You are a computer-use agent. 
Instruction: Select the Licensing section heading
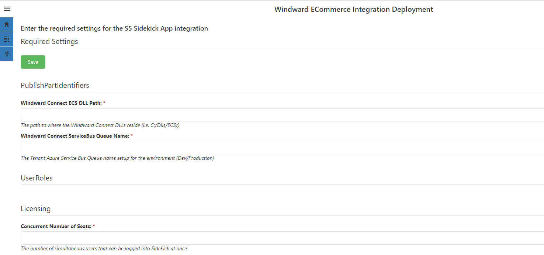35,209
